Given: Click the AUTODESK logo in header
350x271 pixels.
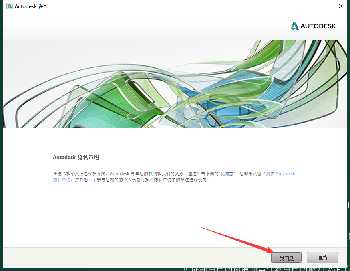Looking at the screenshot, I should [x=314, y=26].
